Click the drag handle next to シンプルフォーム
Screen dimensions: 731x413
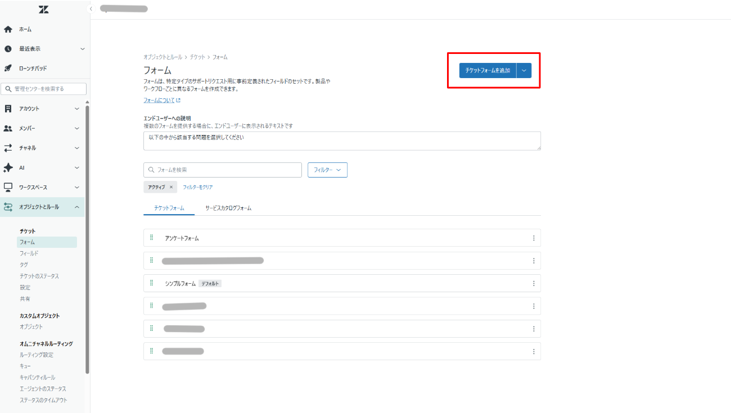[151, 283]
